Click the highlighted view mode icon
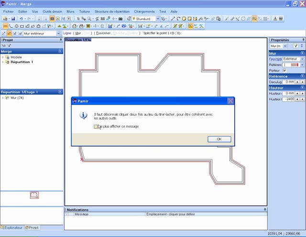Image resolution: width=306 pixels, height=237 pixels. click(x=52, y=19)
